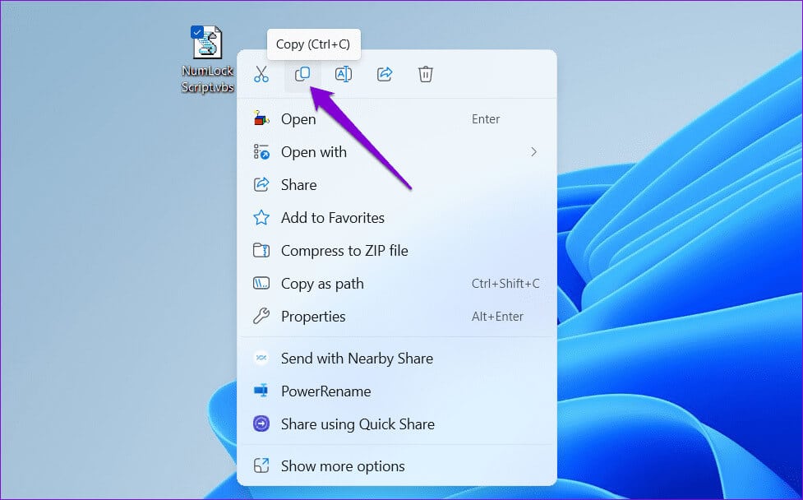Screen dimensions: 803x500
Task: Click Show more options
Action: tap(397, 465)
